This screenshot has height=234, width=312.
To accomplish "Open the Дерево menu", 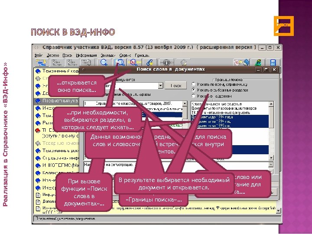I will pyautogui.click(x=53, y=55).
